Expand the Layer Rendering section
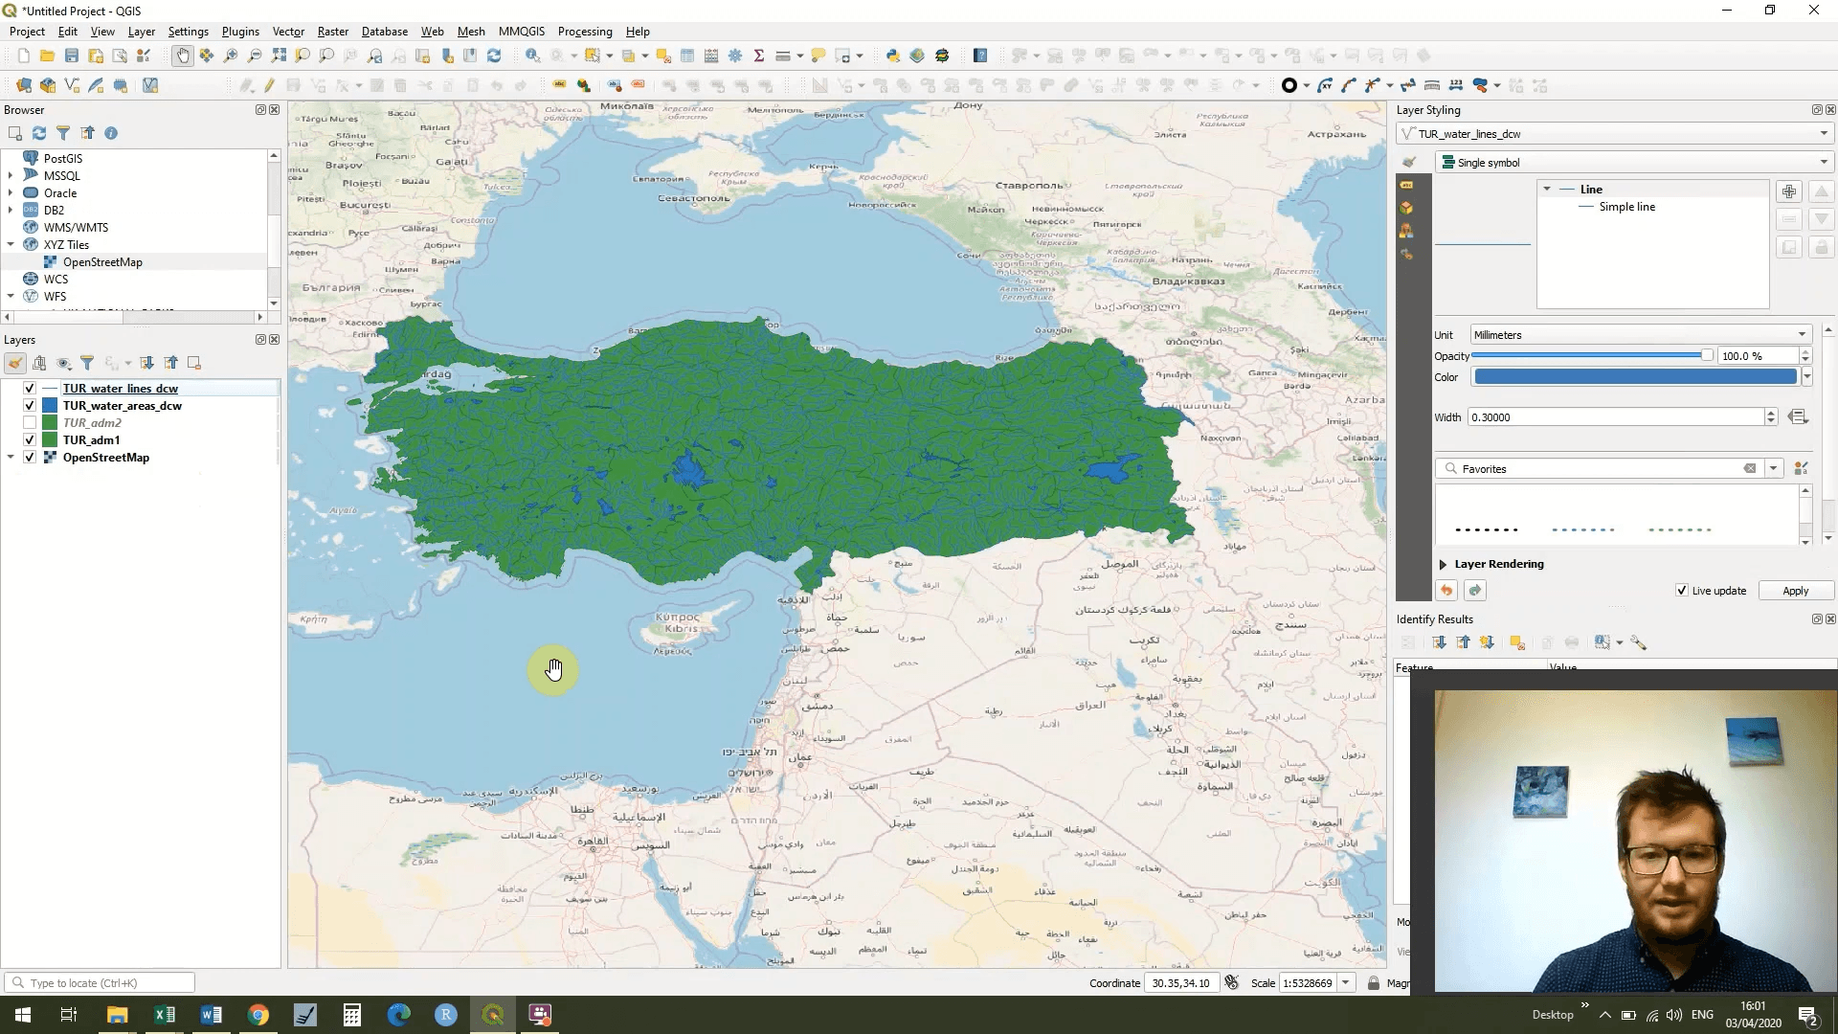The image size is (1838, 1034). click(1444, 564)
